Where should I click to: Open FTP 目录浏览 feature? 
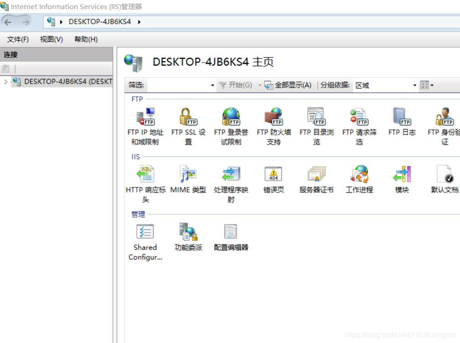[316, 126]
